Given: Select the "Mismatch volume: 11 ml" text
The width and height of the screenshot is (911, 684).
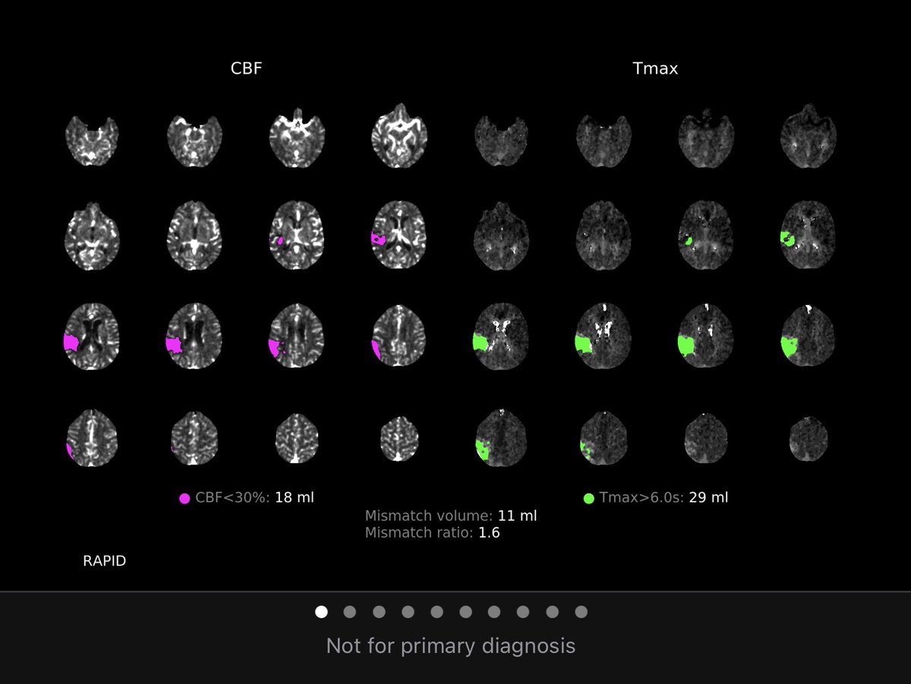Looking at the screenshot, I should point(451,515).
